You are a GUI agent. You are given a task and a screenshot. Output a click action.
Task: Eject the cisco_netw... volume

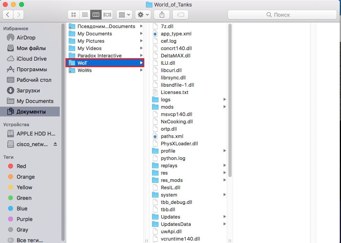click(x=55, y=144)
